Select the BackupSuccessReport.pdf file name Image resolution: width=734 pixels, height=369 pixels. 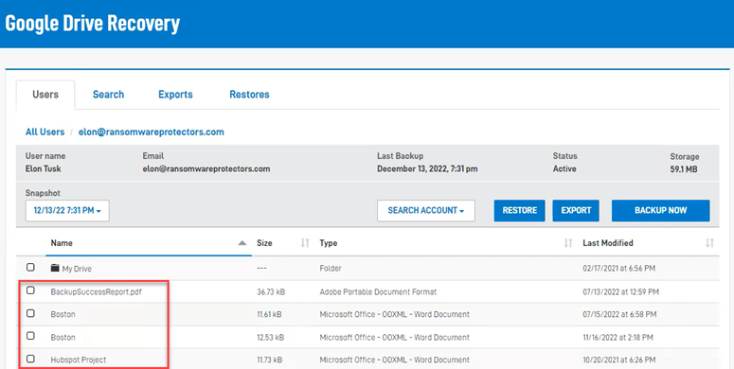point(97,291)
